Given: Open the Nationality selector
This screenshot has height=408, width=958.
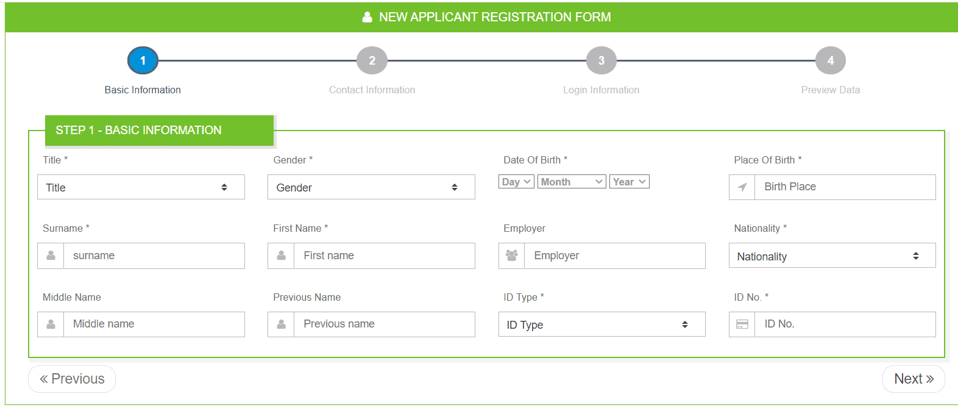Looking at the screenshot, I should click(x=832, y=256).
